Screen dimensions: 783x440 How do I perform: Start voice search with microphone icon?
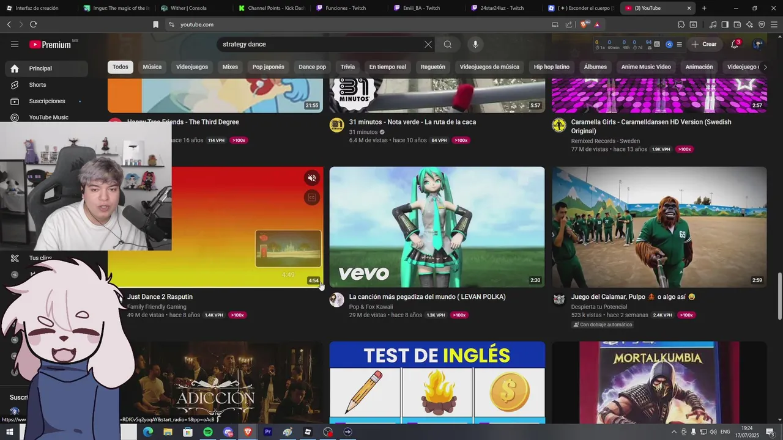[475, 44]
